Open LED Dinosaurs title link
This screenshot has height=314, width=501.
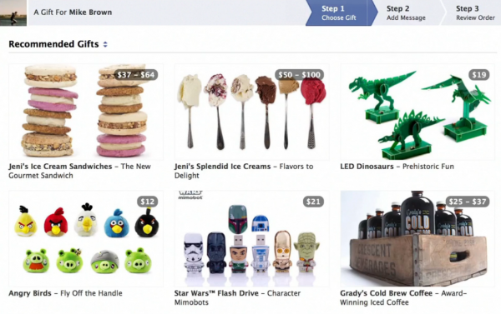pyautogui.click(x=367, y=167)
